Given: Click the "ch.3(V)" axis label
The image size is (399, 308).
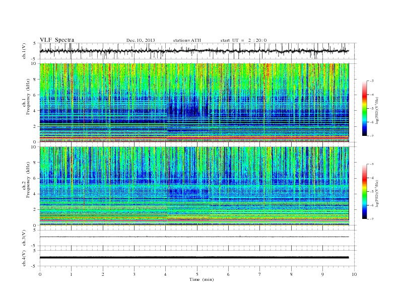Looking at the screenshot, I should (x=24, y=238).
